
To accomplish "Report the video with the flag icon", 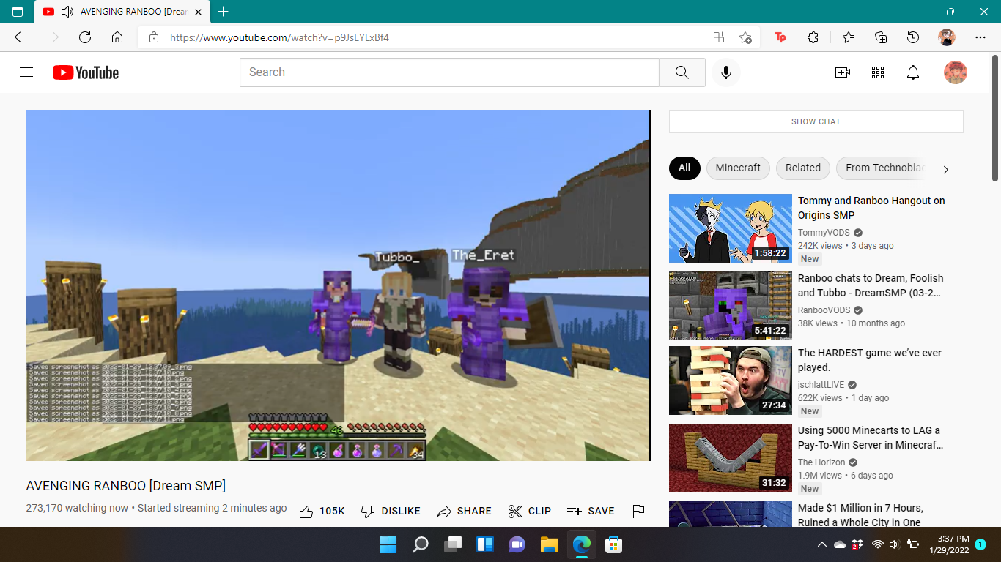I will [638, 511].
